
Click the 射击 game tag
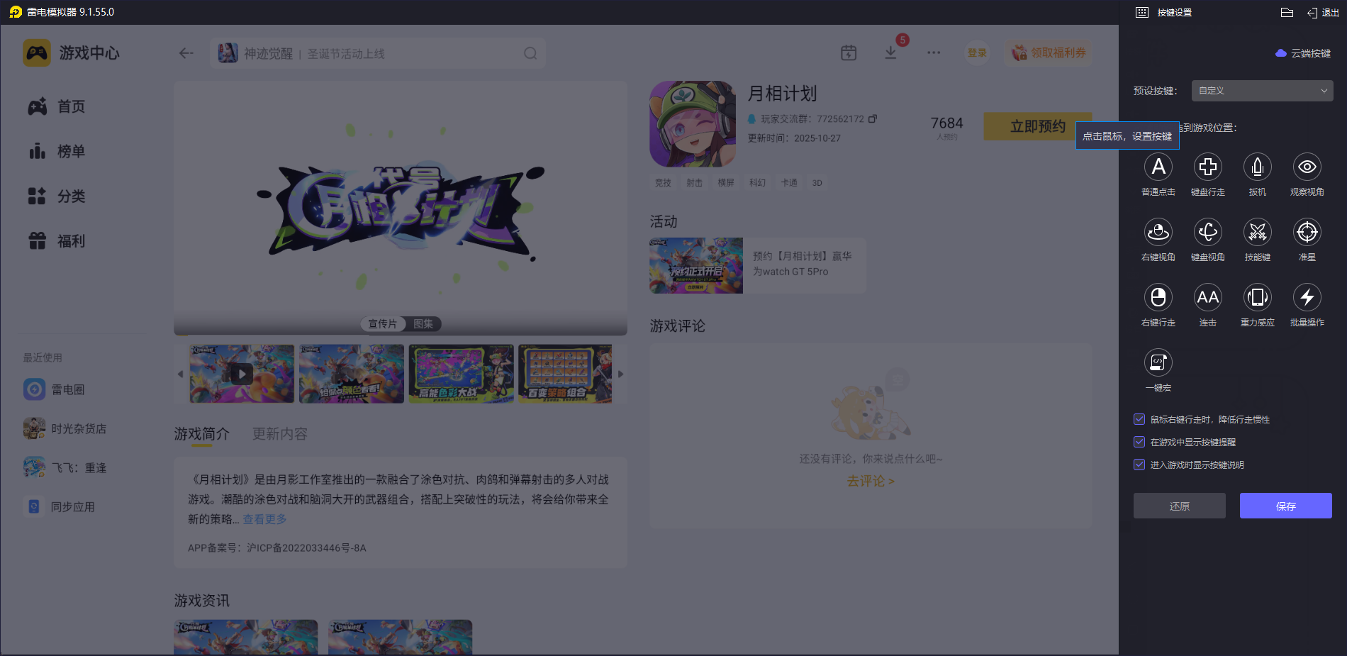695,183
